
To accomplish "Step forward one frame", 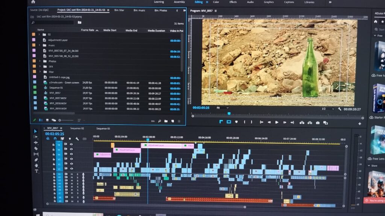I will (285, 123).
